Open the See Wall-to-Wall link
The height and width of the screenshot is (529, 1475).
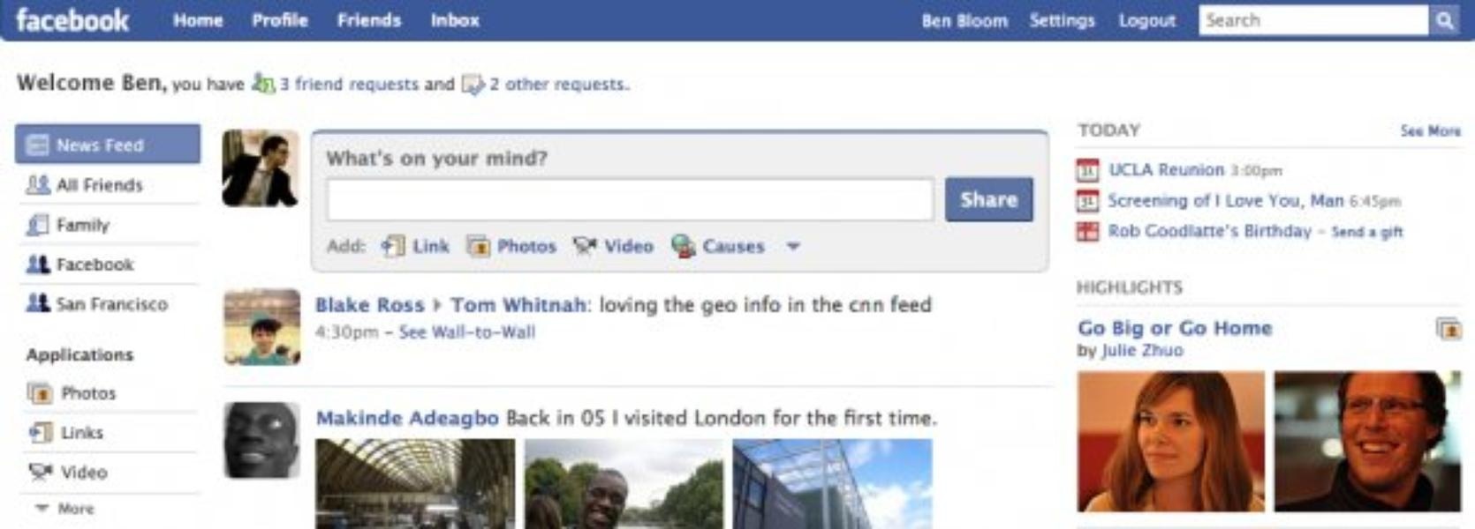pyautogui.click(x=467, y=332)
